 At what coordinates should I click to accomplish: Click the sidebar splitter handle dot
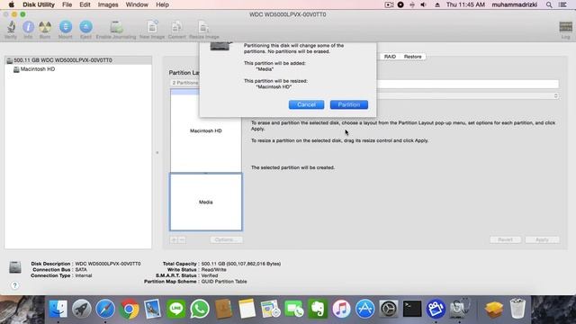point(157,152)
